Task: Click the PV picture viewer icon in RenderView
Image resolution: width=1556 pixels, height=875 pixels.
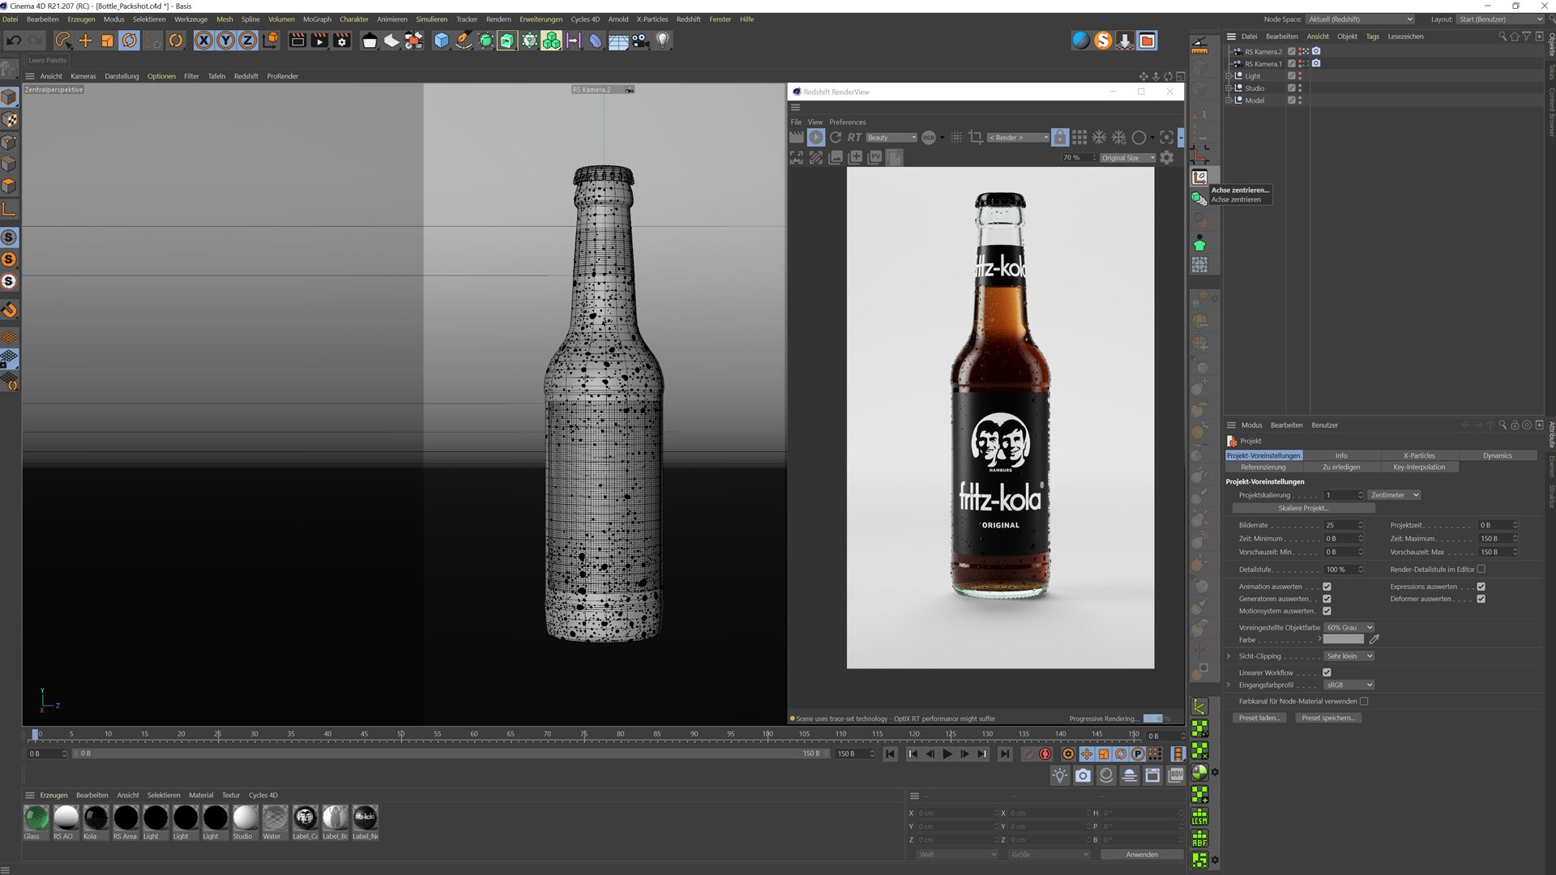Action: (874, 158)
